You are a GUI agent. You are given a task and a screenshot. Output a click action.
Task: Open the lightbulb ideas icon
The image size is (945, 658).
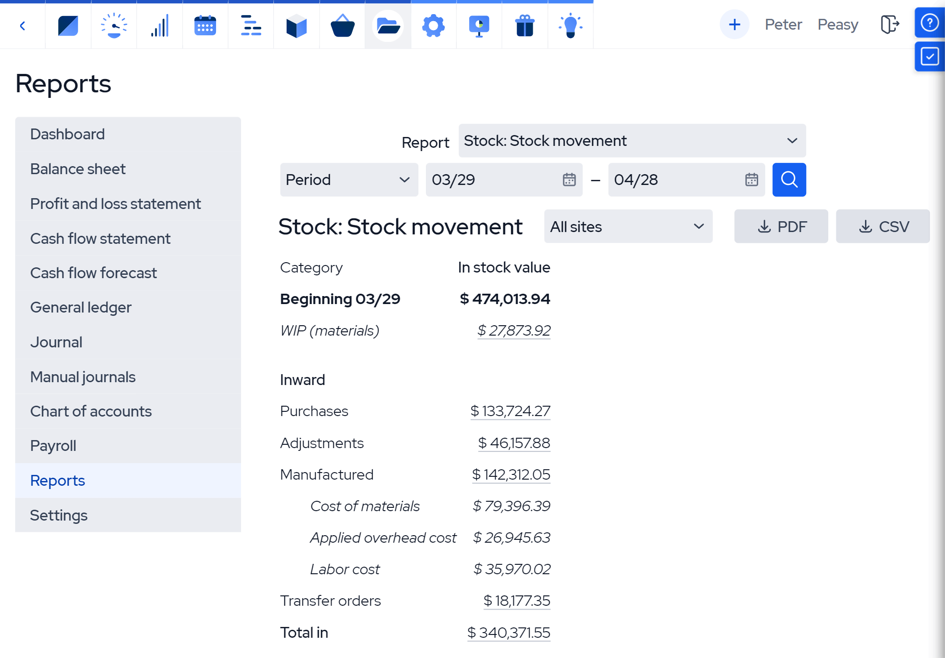[570, 25]
